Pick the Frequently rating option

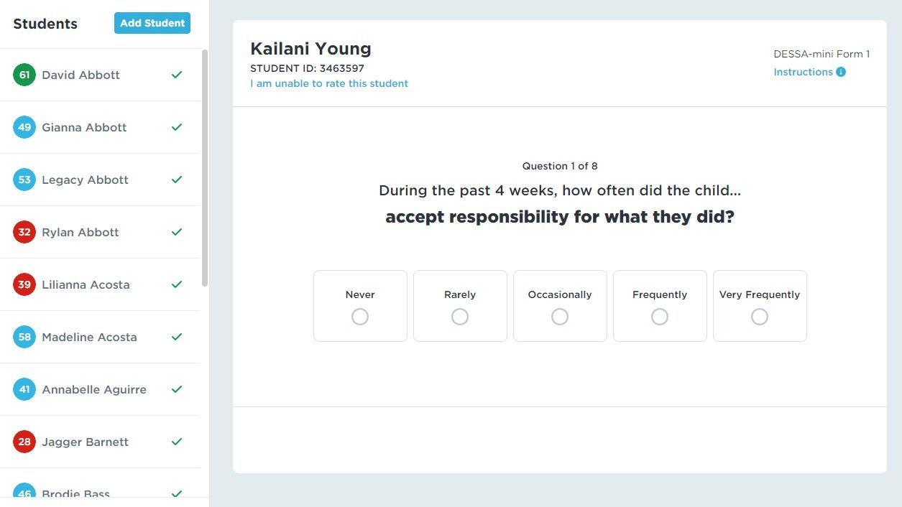click(x=660, y=317)
